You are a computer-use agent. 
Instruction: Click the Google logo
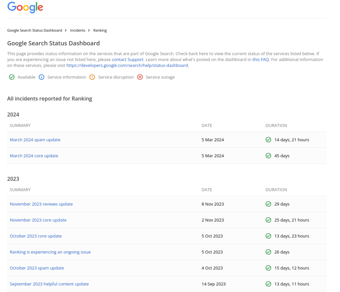(x=25, y=7)
